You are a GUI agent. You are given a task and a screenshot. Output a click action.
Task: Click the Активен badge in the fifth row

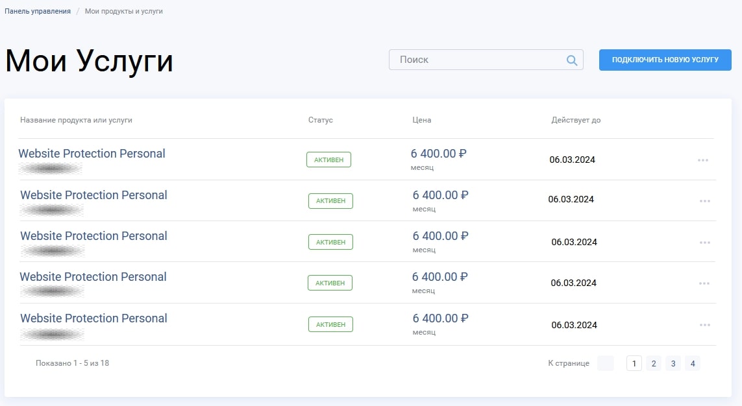pyautogui.click(x=331, y=325)
